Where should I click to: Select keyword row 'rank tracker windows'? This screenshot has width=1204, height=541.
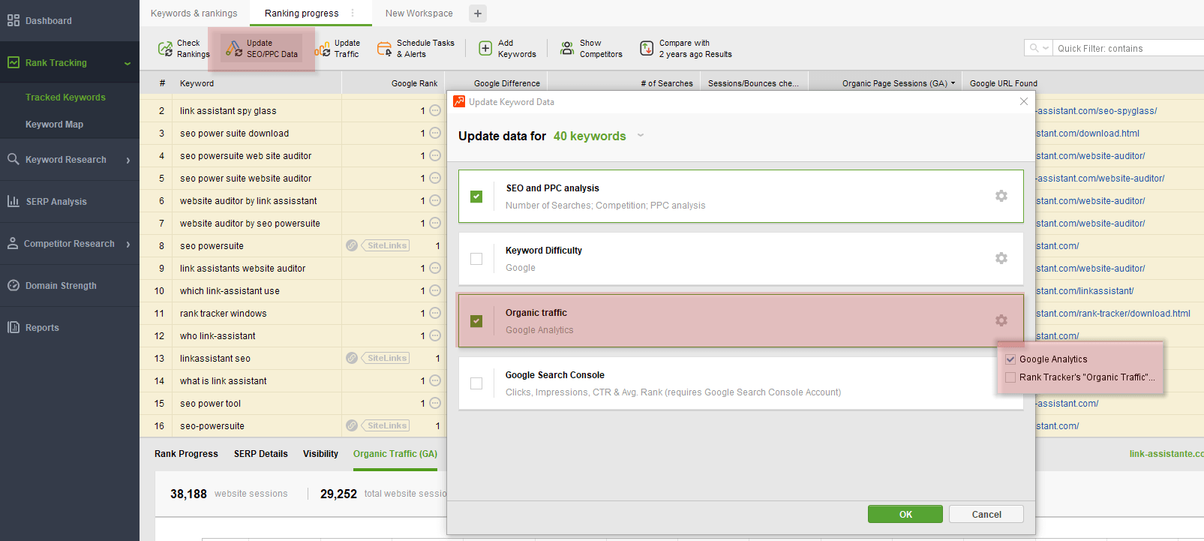(x=223, y=314)
